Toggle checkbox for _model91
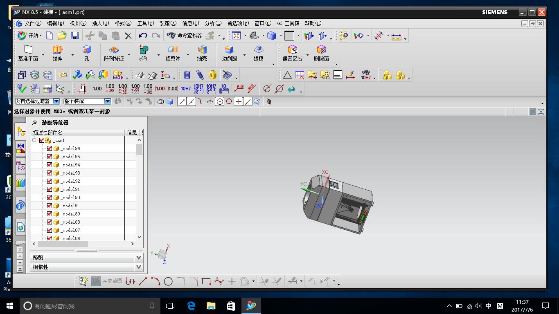This screenshot has height=314, width=559. tap(50, 189)
